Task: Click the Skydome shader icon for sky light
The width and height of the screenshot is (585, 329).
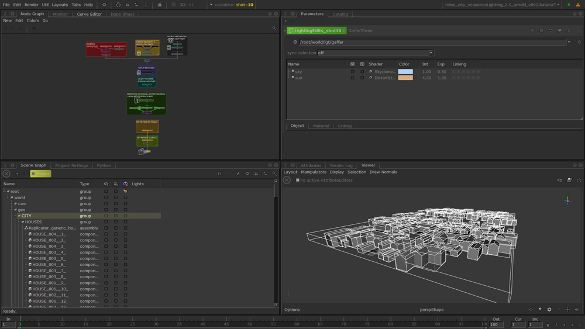Action: (370, 71)
